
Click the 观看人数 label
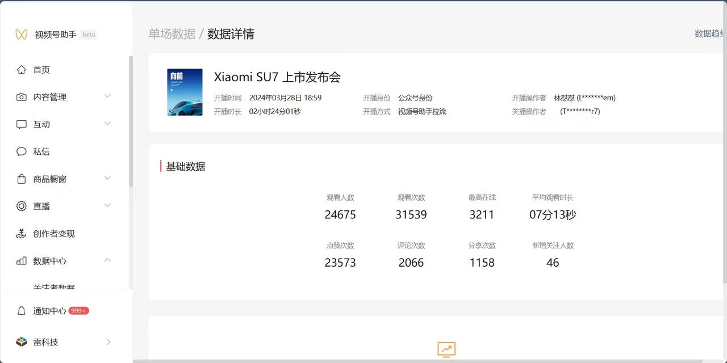(x=340, y=197)
